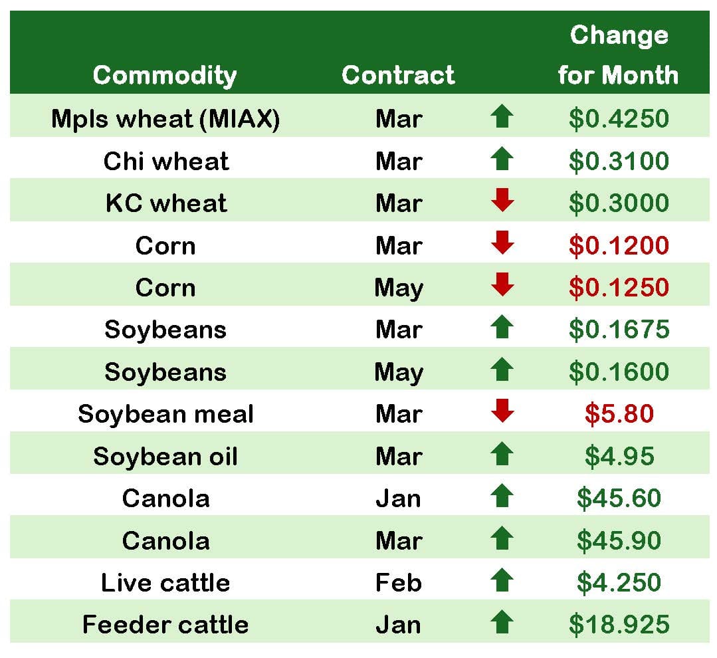This screenshot has width=717, height=658.
Task: Select the Commodity column header
Action: (165, 75)
